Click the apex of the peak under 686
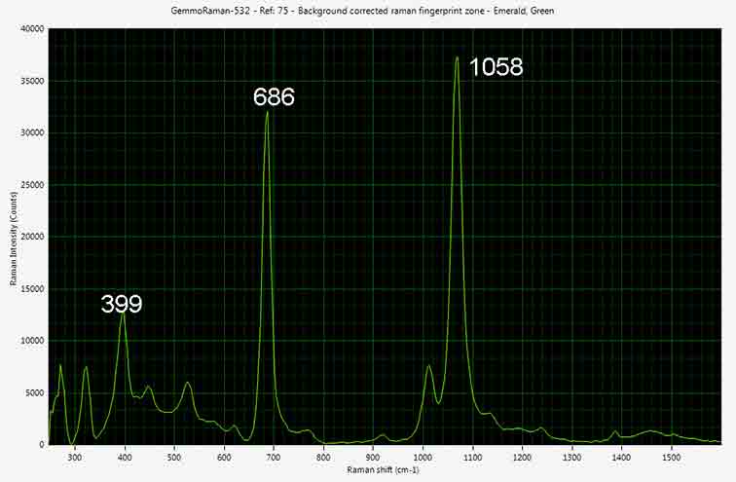This screenshot has height=482, width=736. tap(267, 111)
